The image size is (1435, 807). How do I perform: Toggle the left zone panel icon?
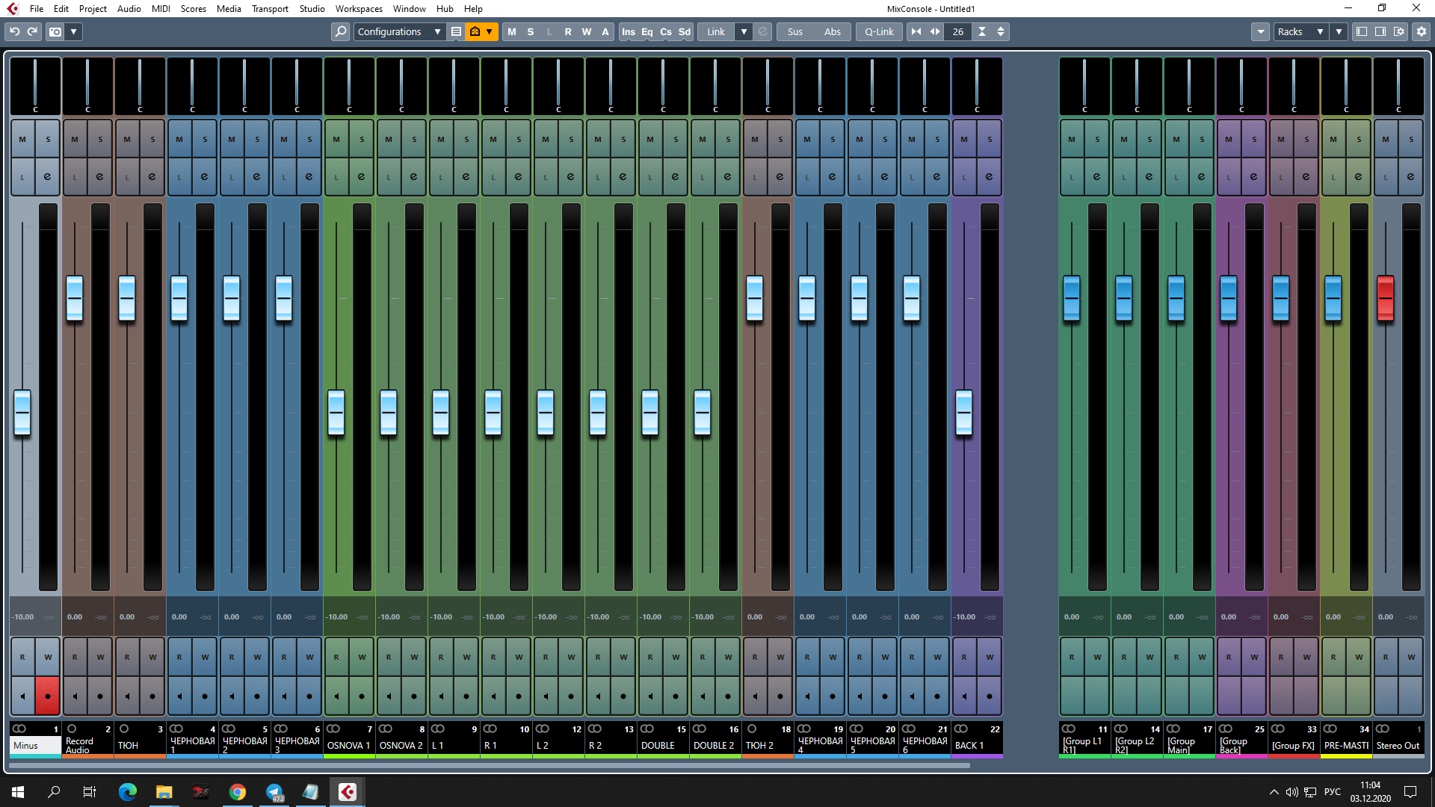(1361, 31)
